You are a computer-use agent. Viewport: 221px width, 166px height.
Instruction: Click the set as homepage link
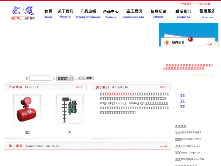185,4
